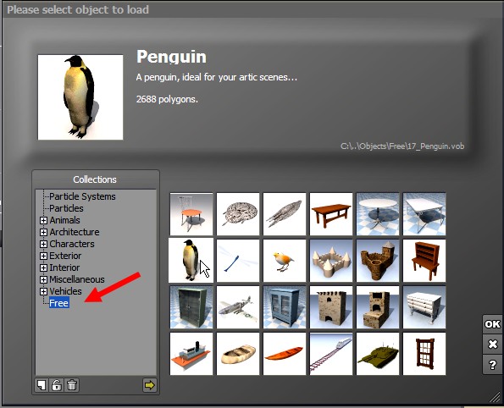504x408 pixels.
Task: Choose the robin bird thumbnail
Action: pyautogui.click(x=285, y=261)
